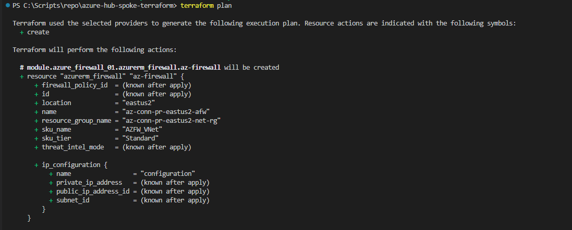Click the "AZFW_VNet" sku_name value

click(x=142, y=130)
